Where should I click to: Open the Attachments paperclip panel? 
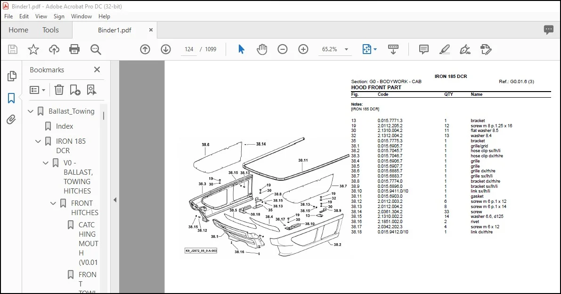pyautogui.click(x=11, y=120)
